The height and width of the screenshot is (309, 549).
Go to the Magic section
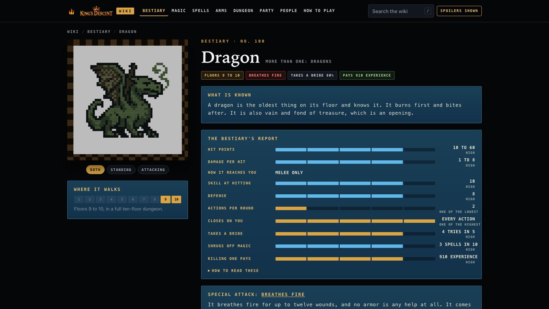pos(179,11)
